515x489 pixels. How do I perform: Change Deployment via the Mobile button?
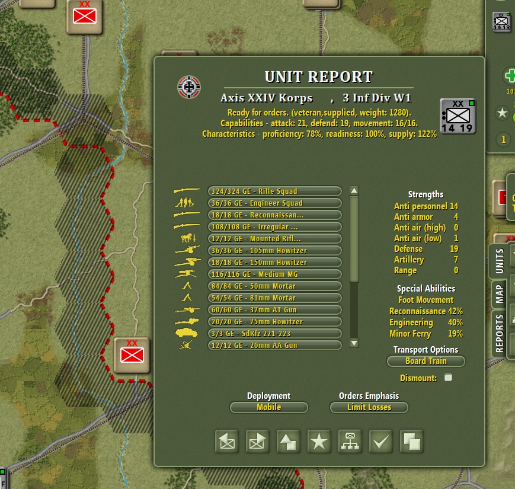pyautogui.click(x=269, y=408)
